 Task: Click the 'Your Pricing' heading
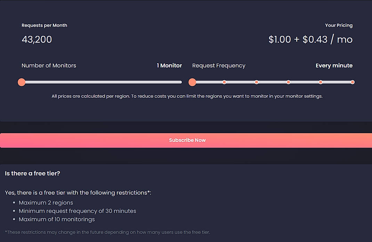coord(339,25)
